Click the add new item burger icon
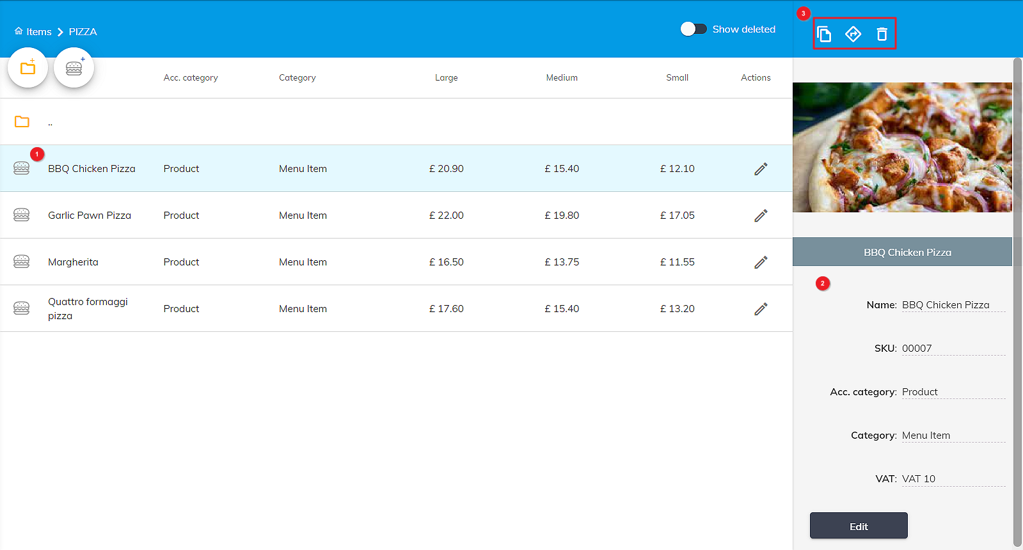 (74, 68)
